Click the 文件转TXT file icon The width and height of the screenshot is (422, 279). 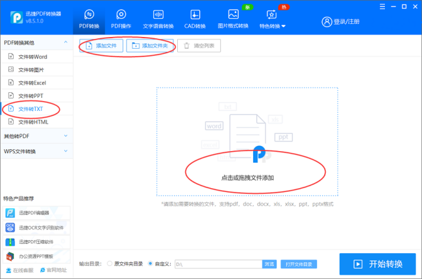click(11, 108)
